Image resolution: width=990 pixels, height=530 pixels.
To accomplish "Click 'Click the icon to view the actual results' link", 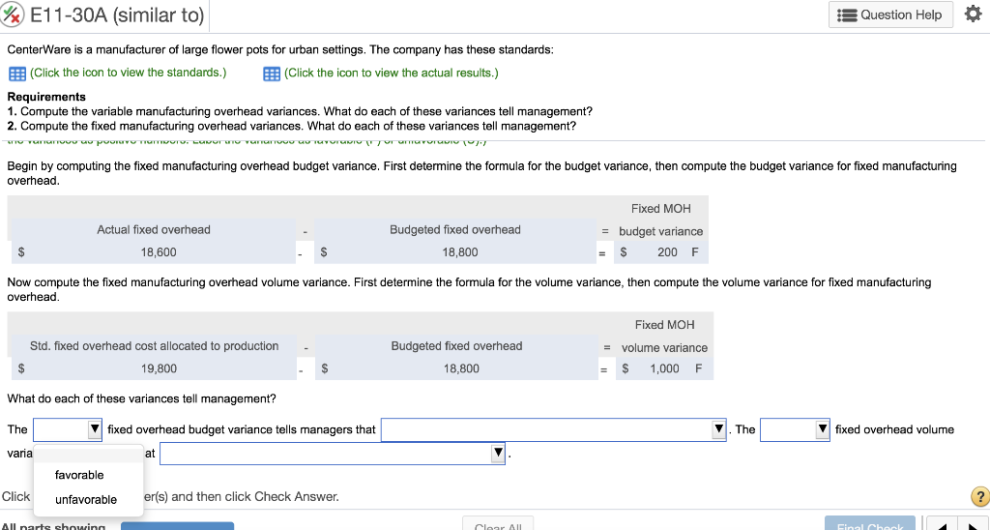I will pyautogui.click(x=392, y=73).
